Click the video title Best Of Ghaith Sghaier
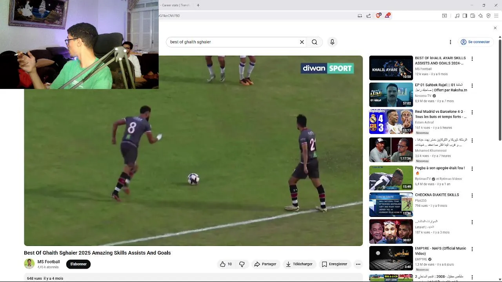 tap(97, 253)
